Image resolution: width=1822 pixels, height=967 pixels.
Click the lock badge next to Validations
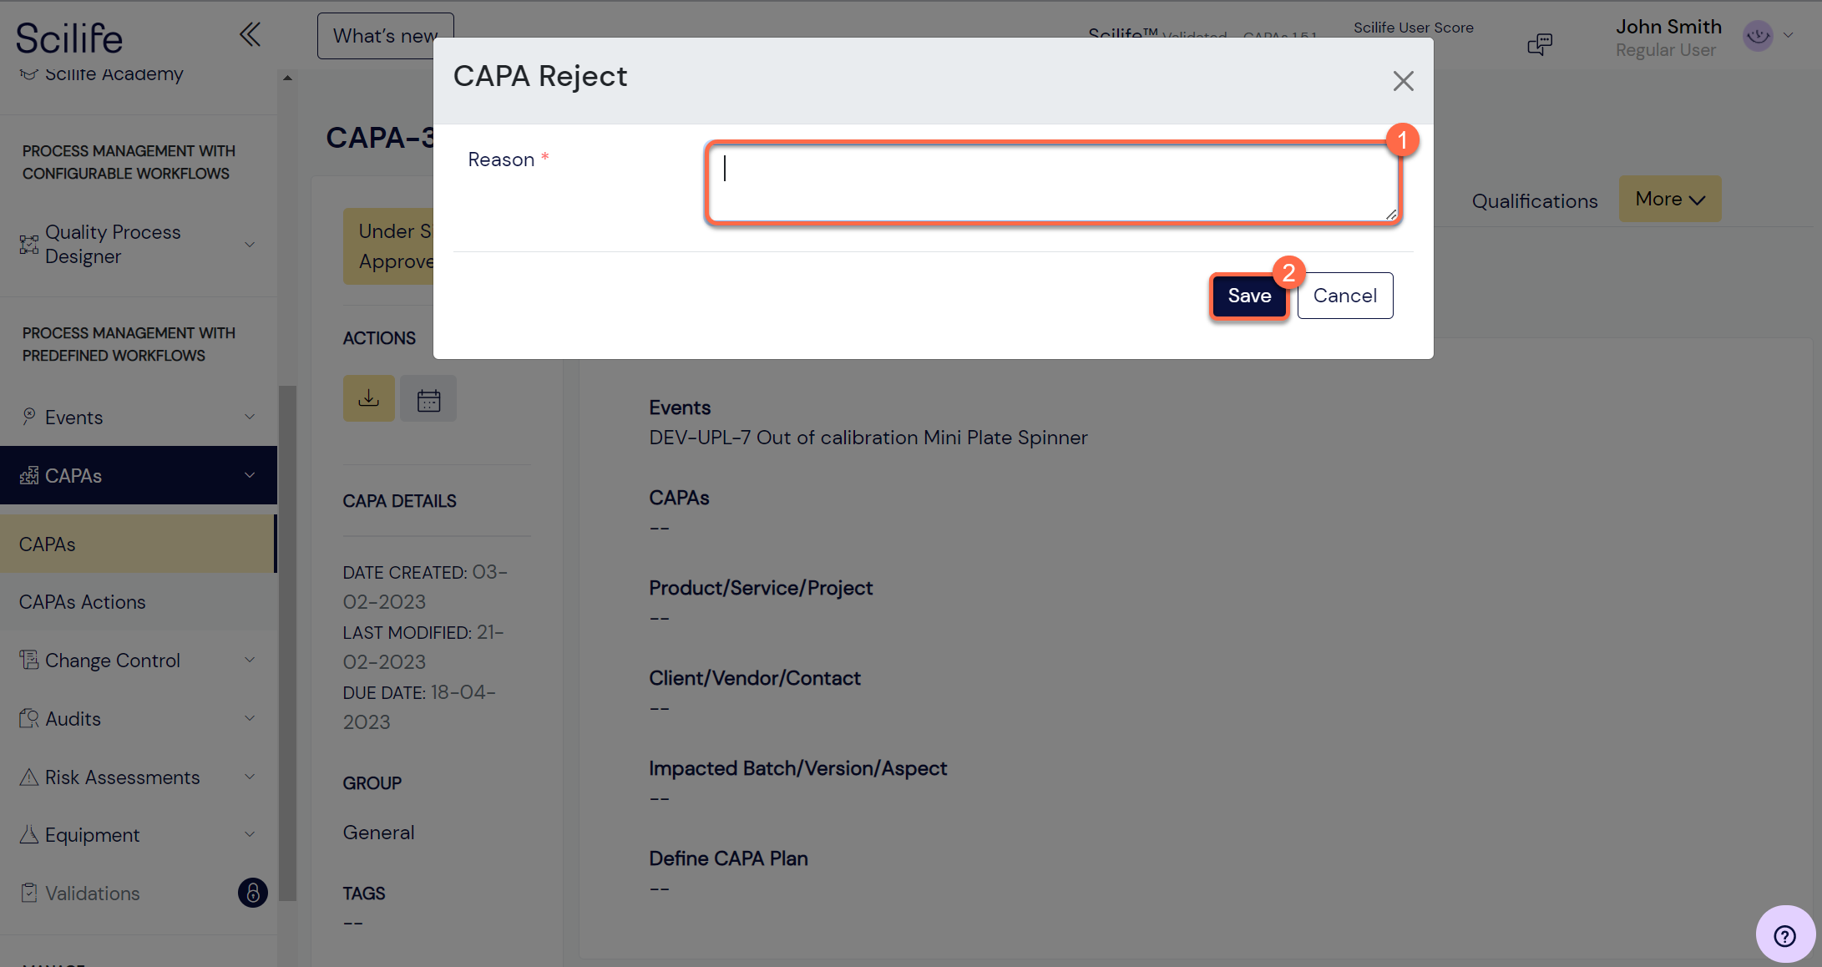coord(253,893)
